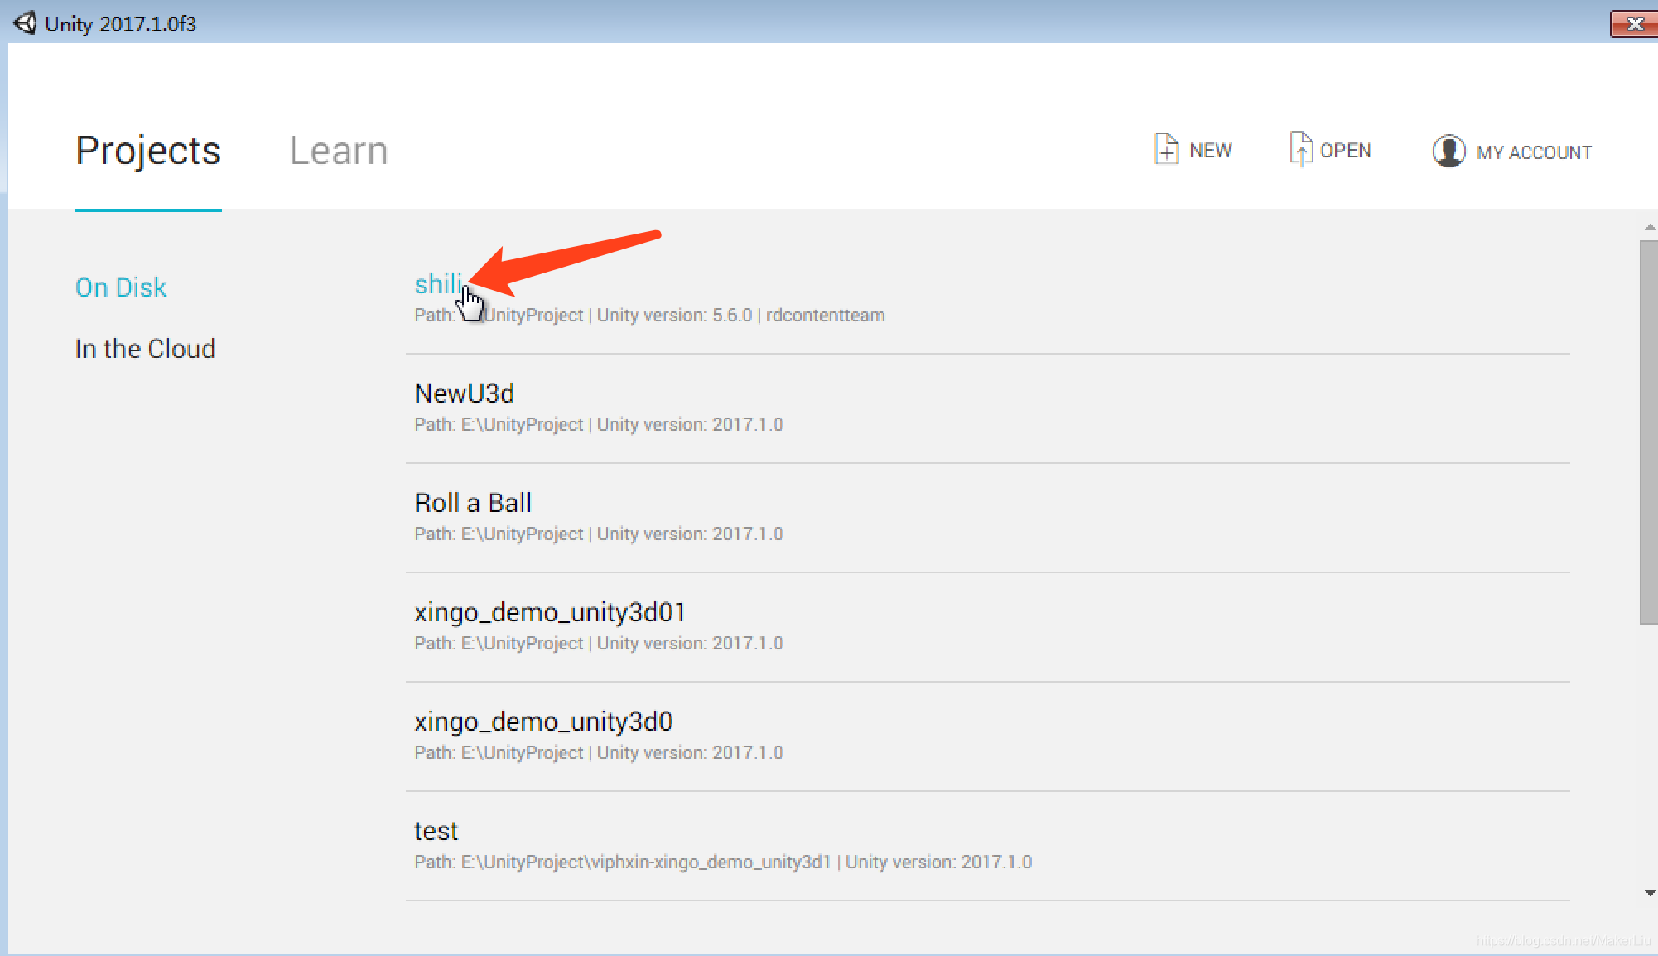Click the shili project path and version line
The height and width of the screenshot is (956, 1658).
pos(650,315)
